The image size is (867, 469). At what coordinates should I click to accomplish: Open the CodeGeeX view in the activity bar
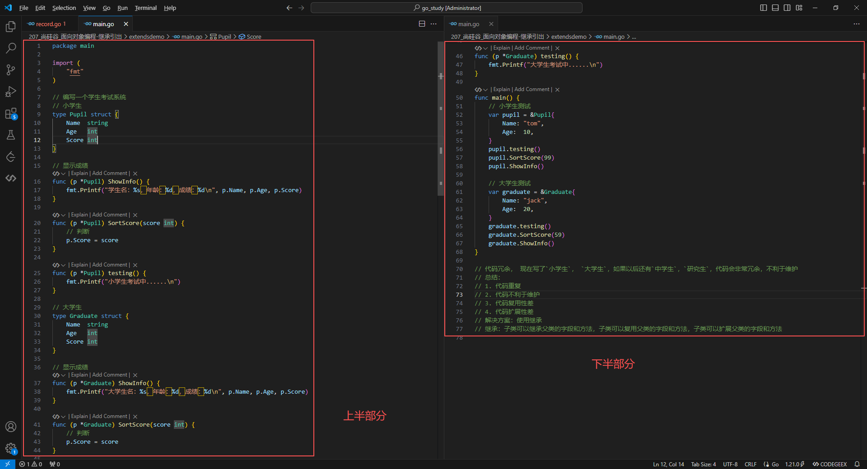11,178
